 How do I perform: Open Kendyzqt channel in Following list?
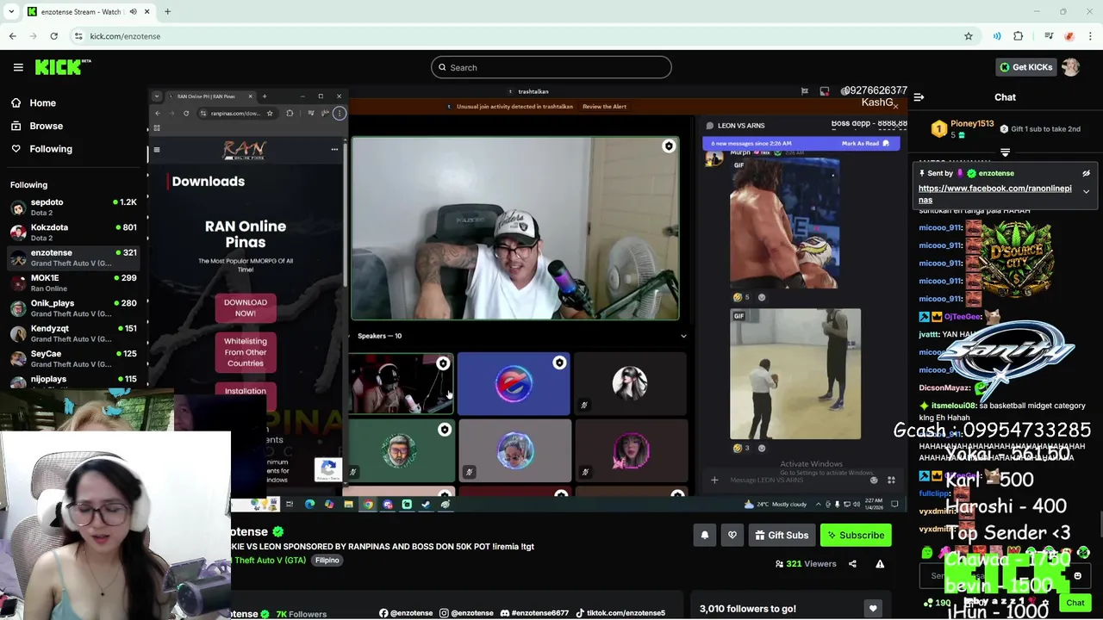point(73,333)
